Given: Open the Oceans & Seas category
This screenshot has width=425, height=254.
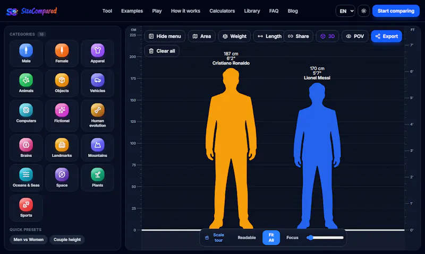Looking at the screenshot, I should click(x=26, y=178).
